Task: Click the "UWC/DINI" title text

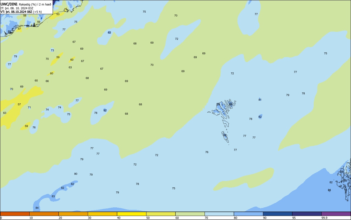Action: pyautogui.click(x=9, y=4)
